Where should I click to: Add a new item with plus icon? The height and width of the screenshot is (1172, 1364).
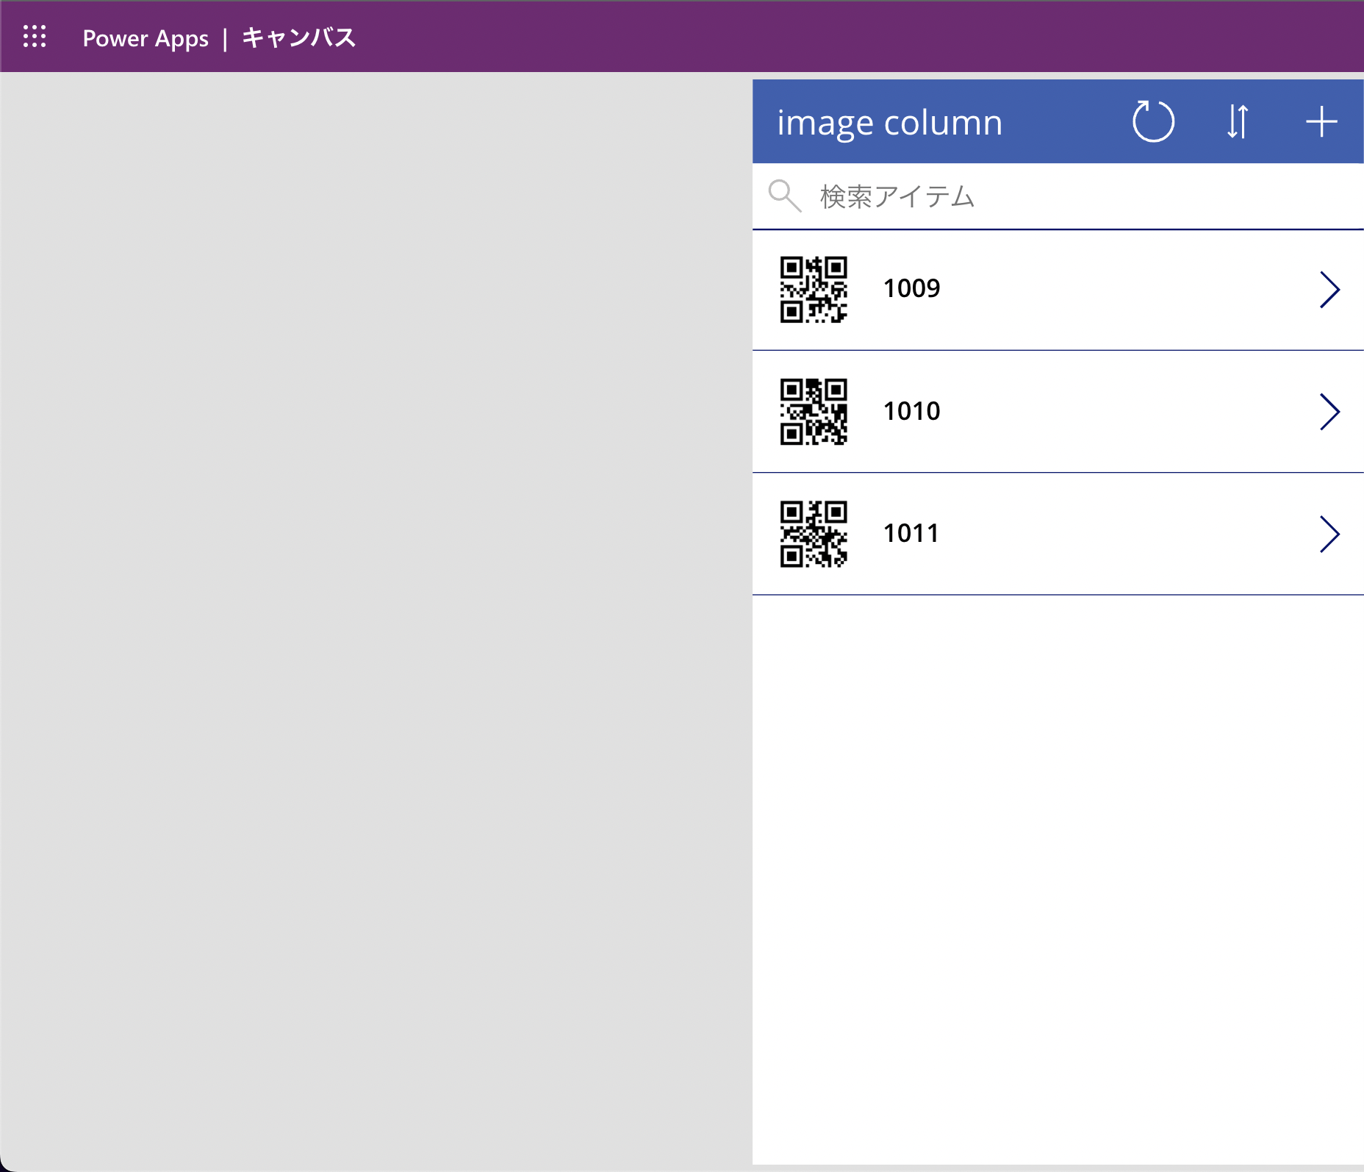tap(1321, 121)
